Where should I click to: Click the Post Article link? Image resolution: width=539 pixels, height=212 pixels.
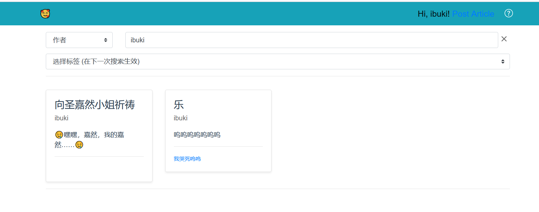pyautogui.click(x=473, y=14)
